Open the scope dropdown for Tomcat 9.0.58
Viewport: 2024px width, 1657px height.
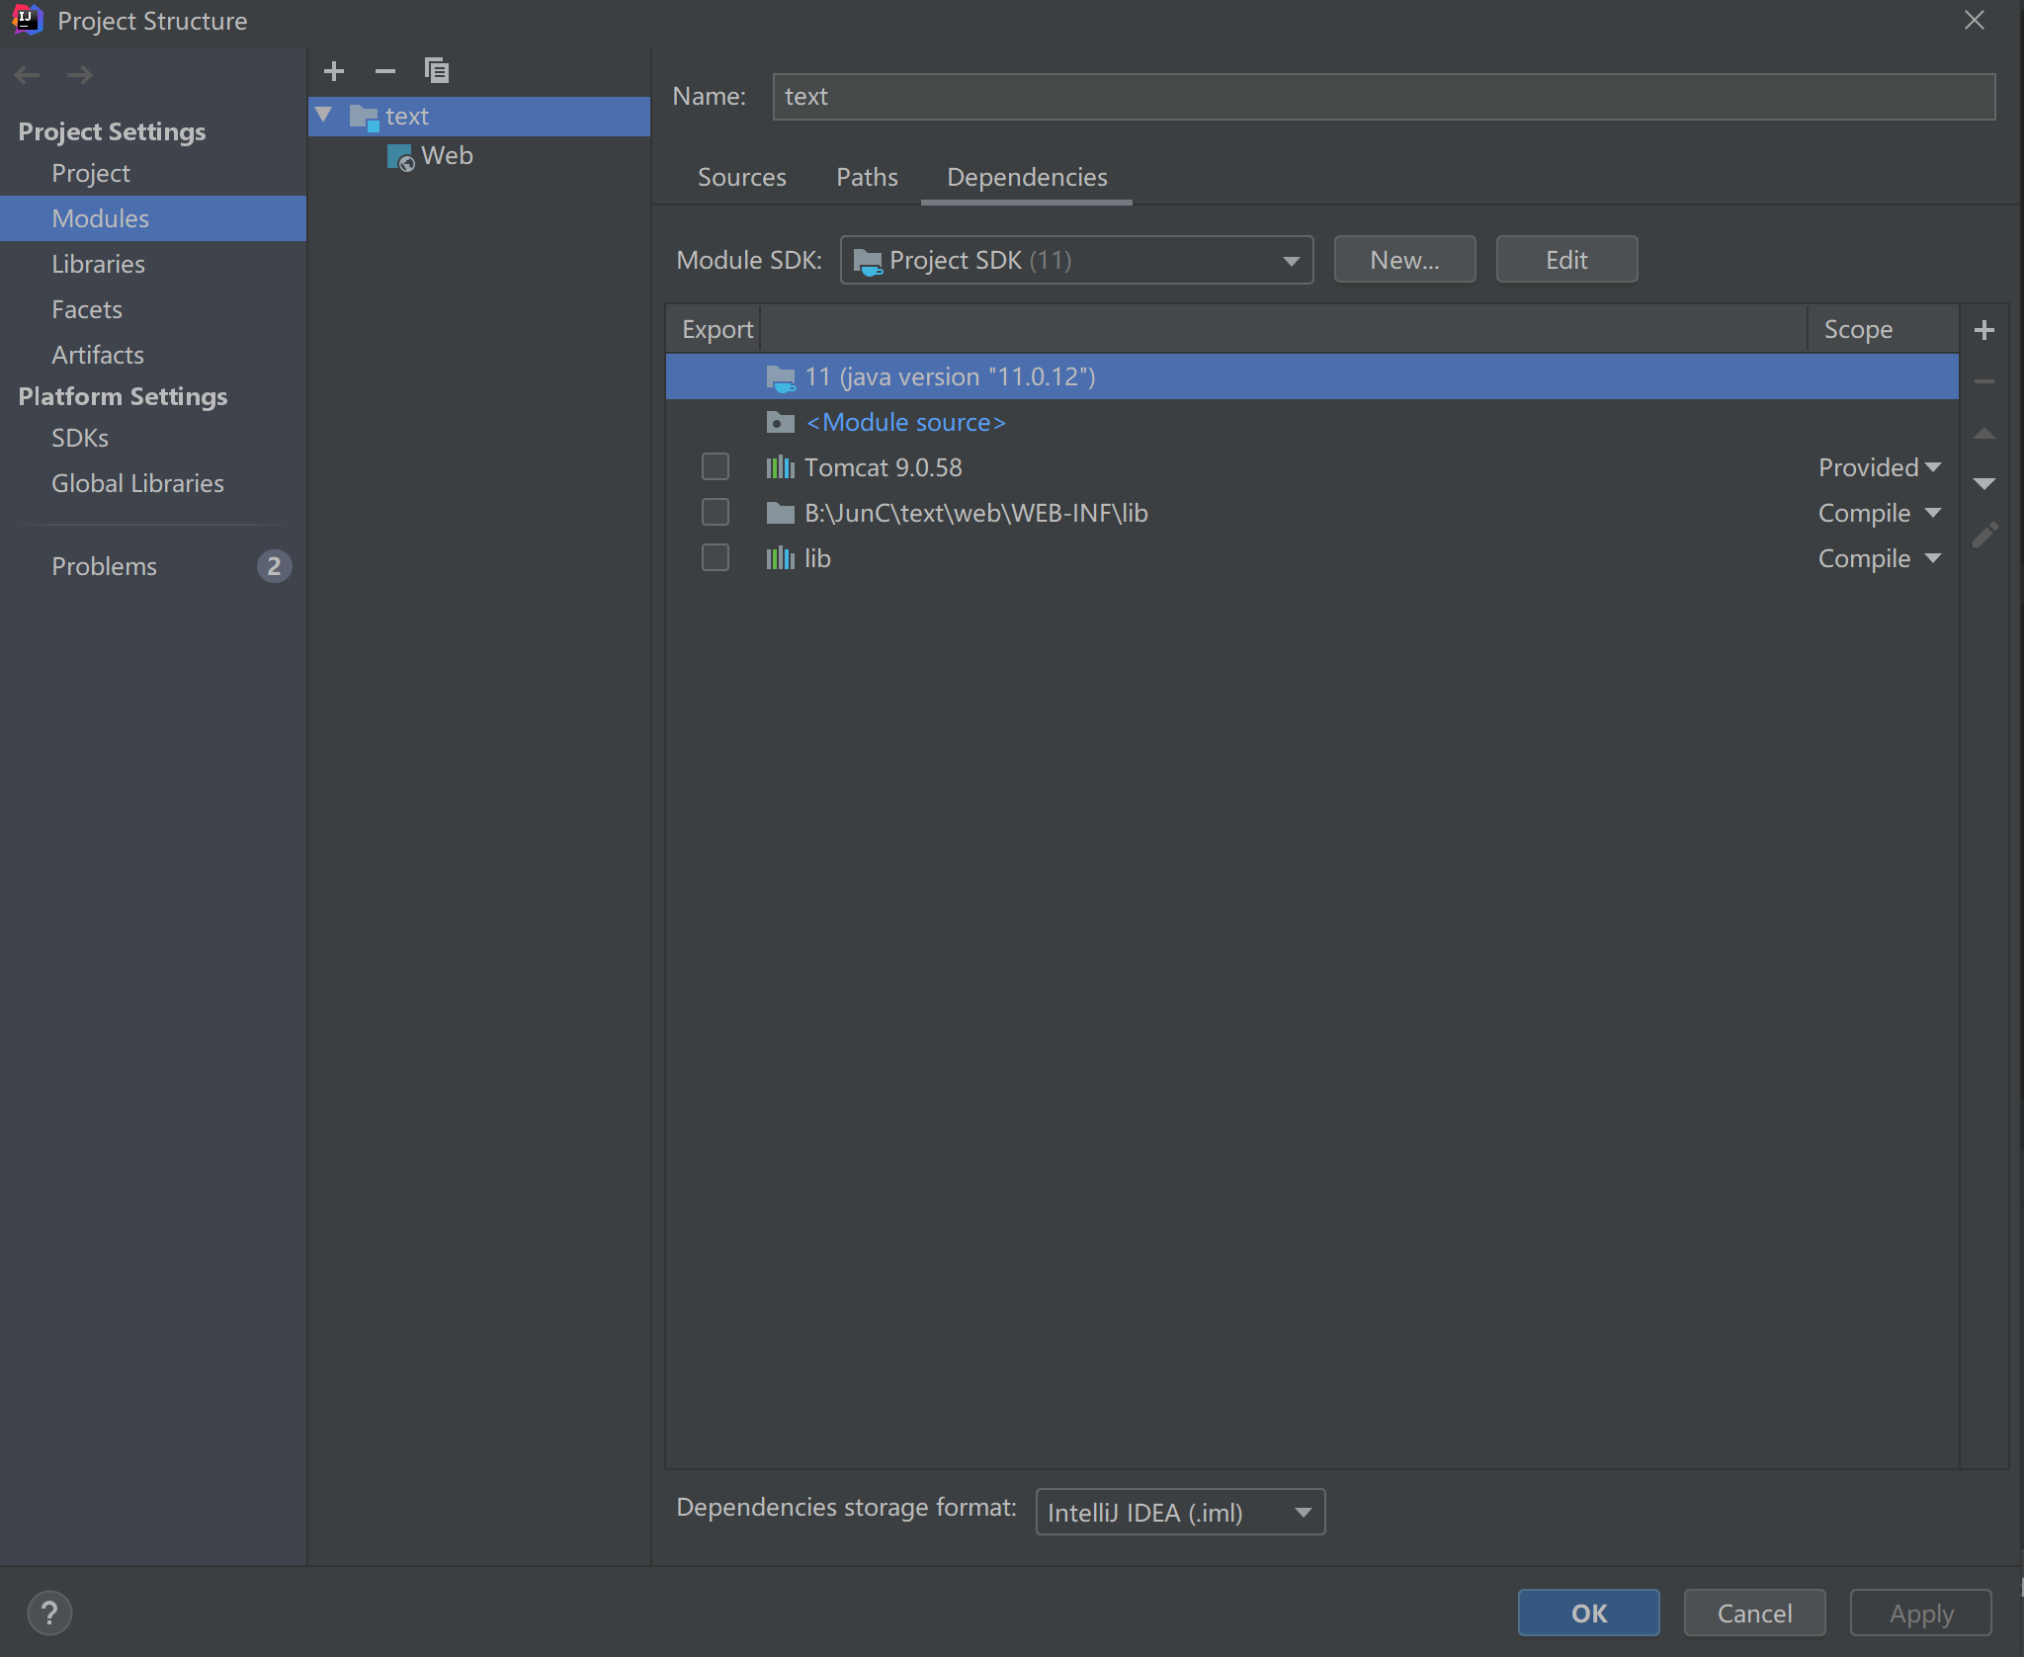[1879, 467]
